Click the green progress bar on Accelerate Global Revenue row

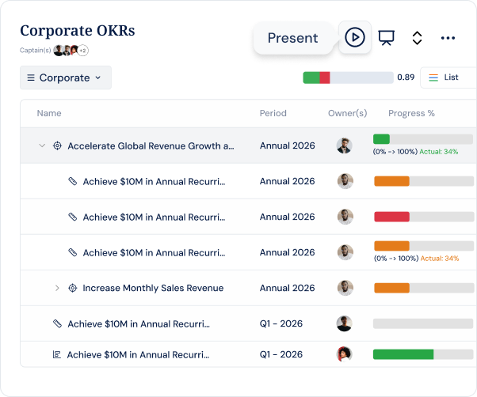[x=423, y=139]
